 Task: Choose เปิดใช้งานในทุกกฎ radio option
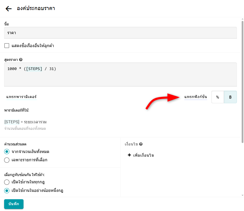7,182
